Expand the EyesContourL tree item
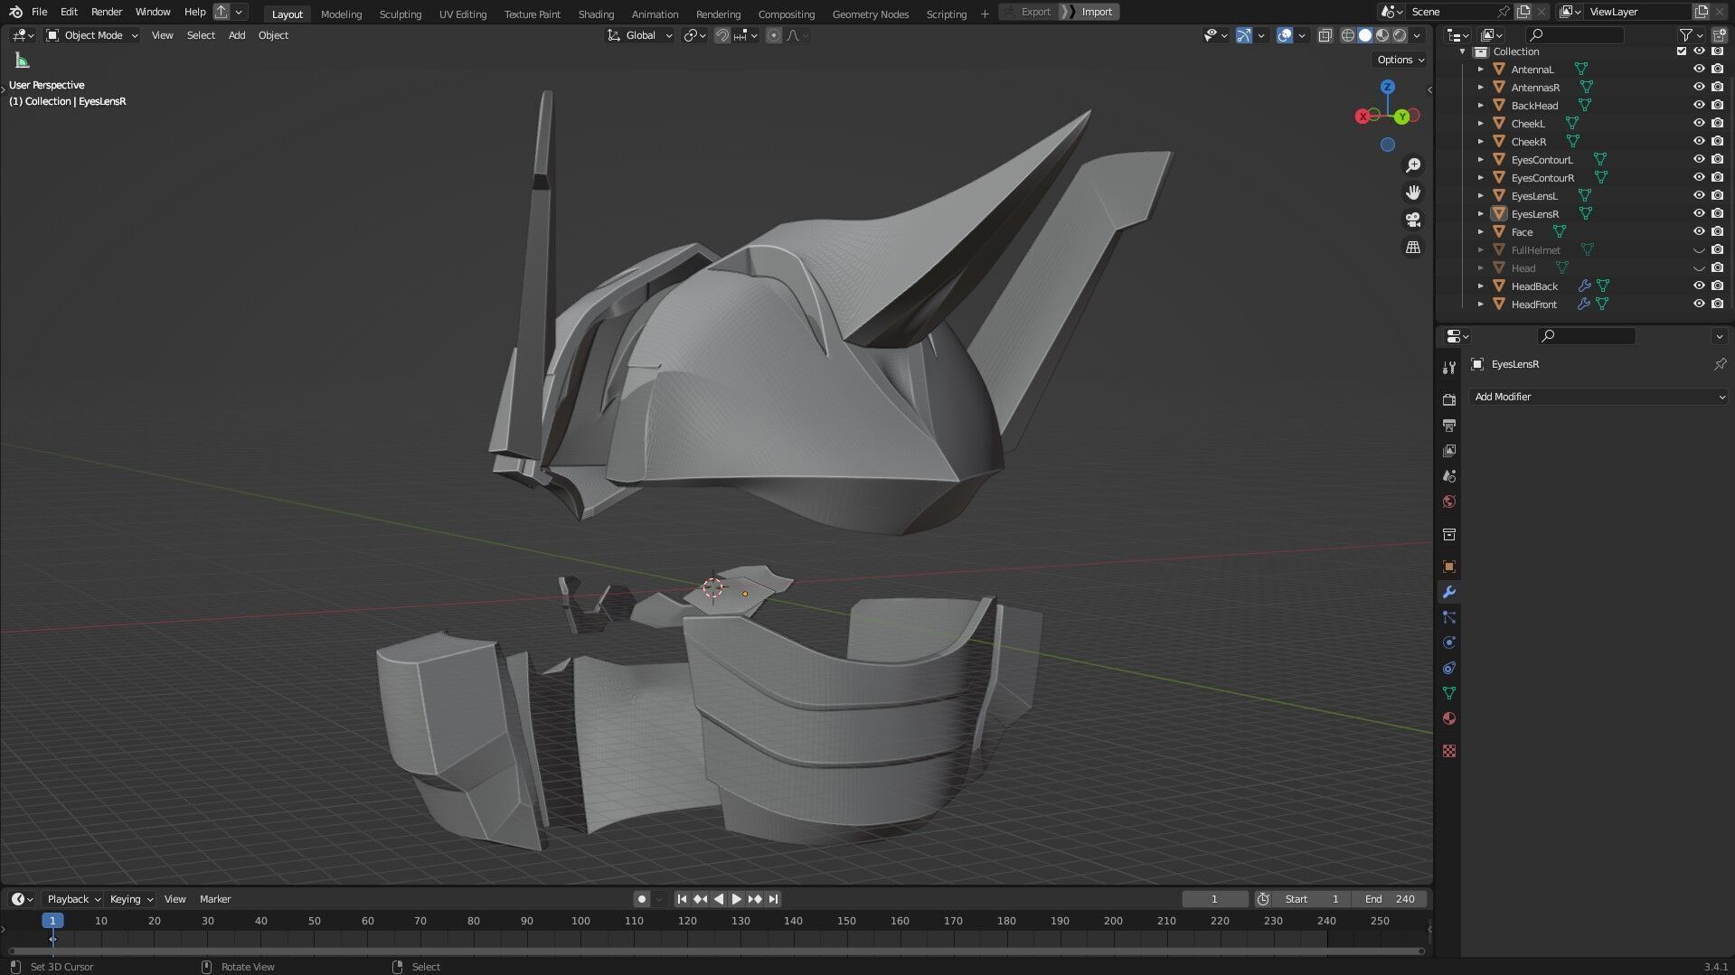1735x975 pixels. (1480, 160)
